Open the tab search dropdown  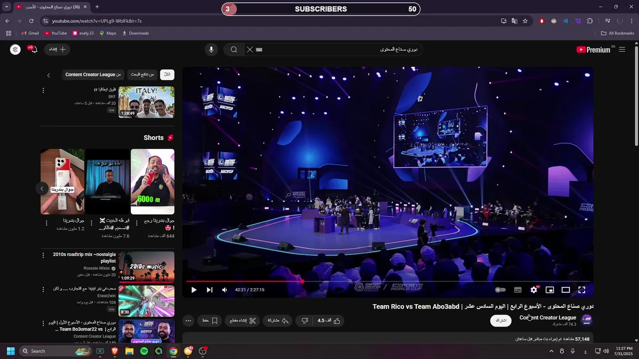(x=6, y=7)
